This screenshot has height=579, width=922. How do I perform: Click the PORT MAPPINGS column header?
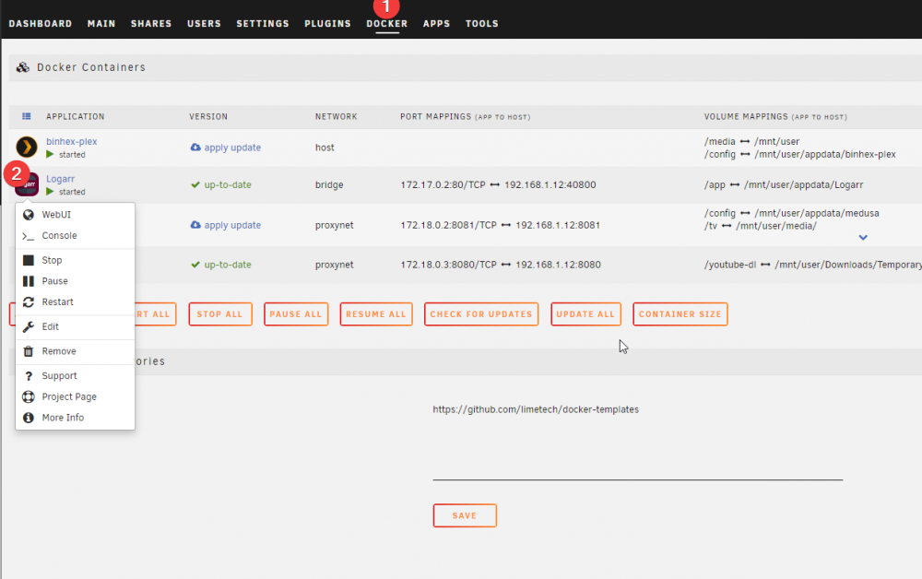pyautogui.click(x=465, y=116)
